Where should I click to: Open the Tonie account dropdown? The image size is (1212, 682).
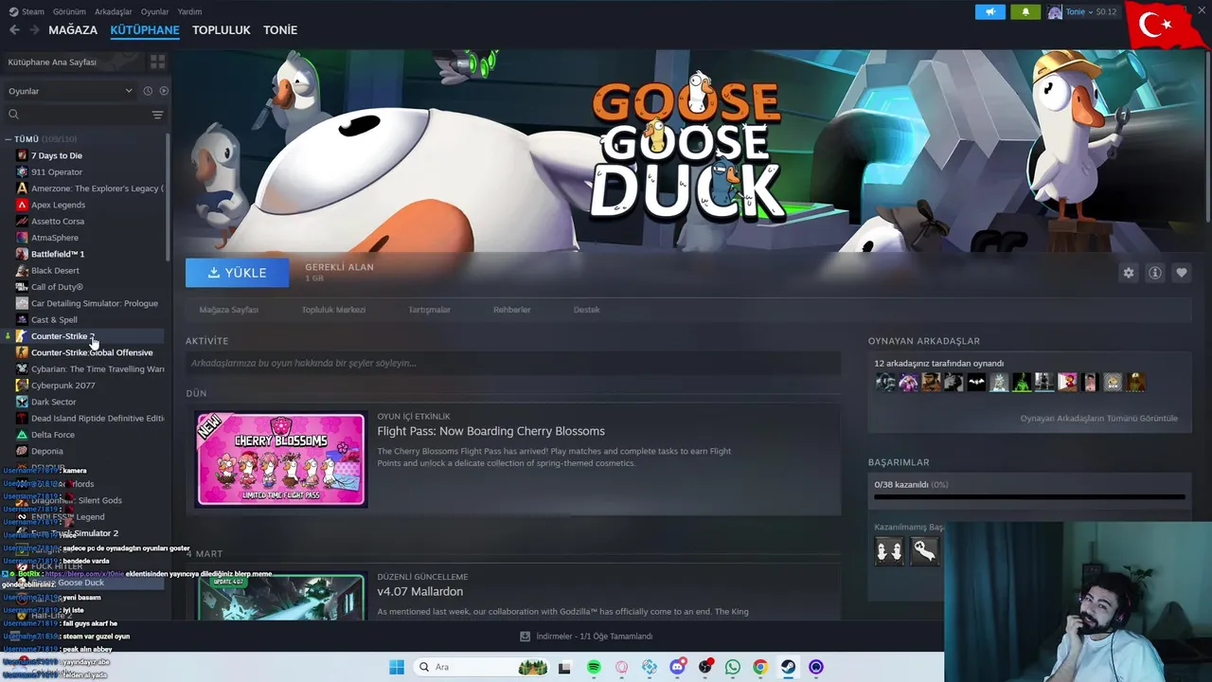coord(1081,11)
